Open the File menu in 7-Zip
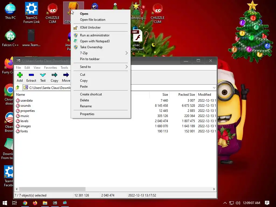The image size is (276, 207). 18,68
